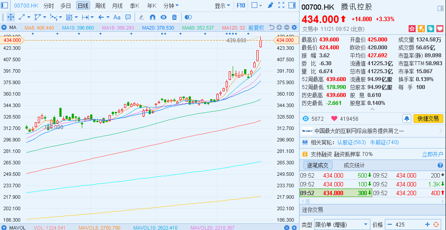The width and height of the screenshot is (446, 230).
Task: Switch to 季K quarterly chart
Action: pos(135,5)
